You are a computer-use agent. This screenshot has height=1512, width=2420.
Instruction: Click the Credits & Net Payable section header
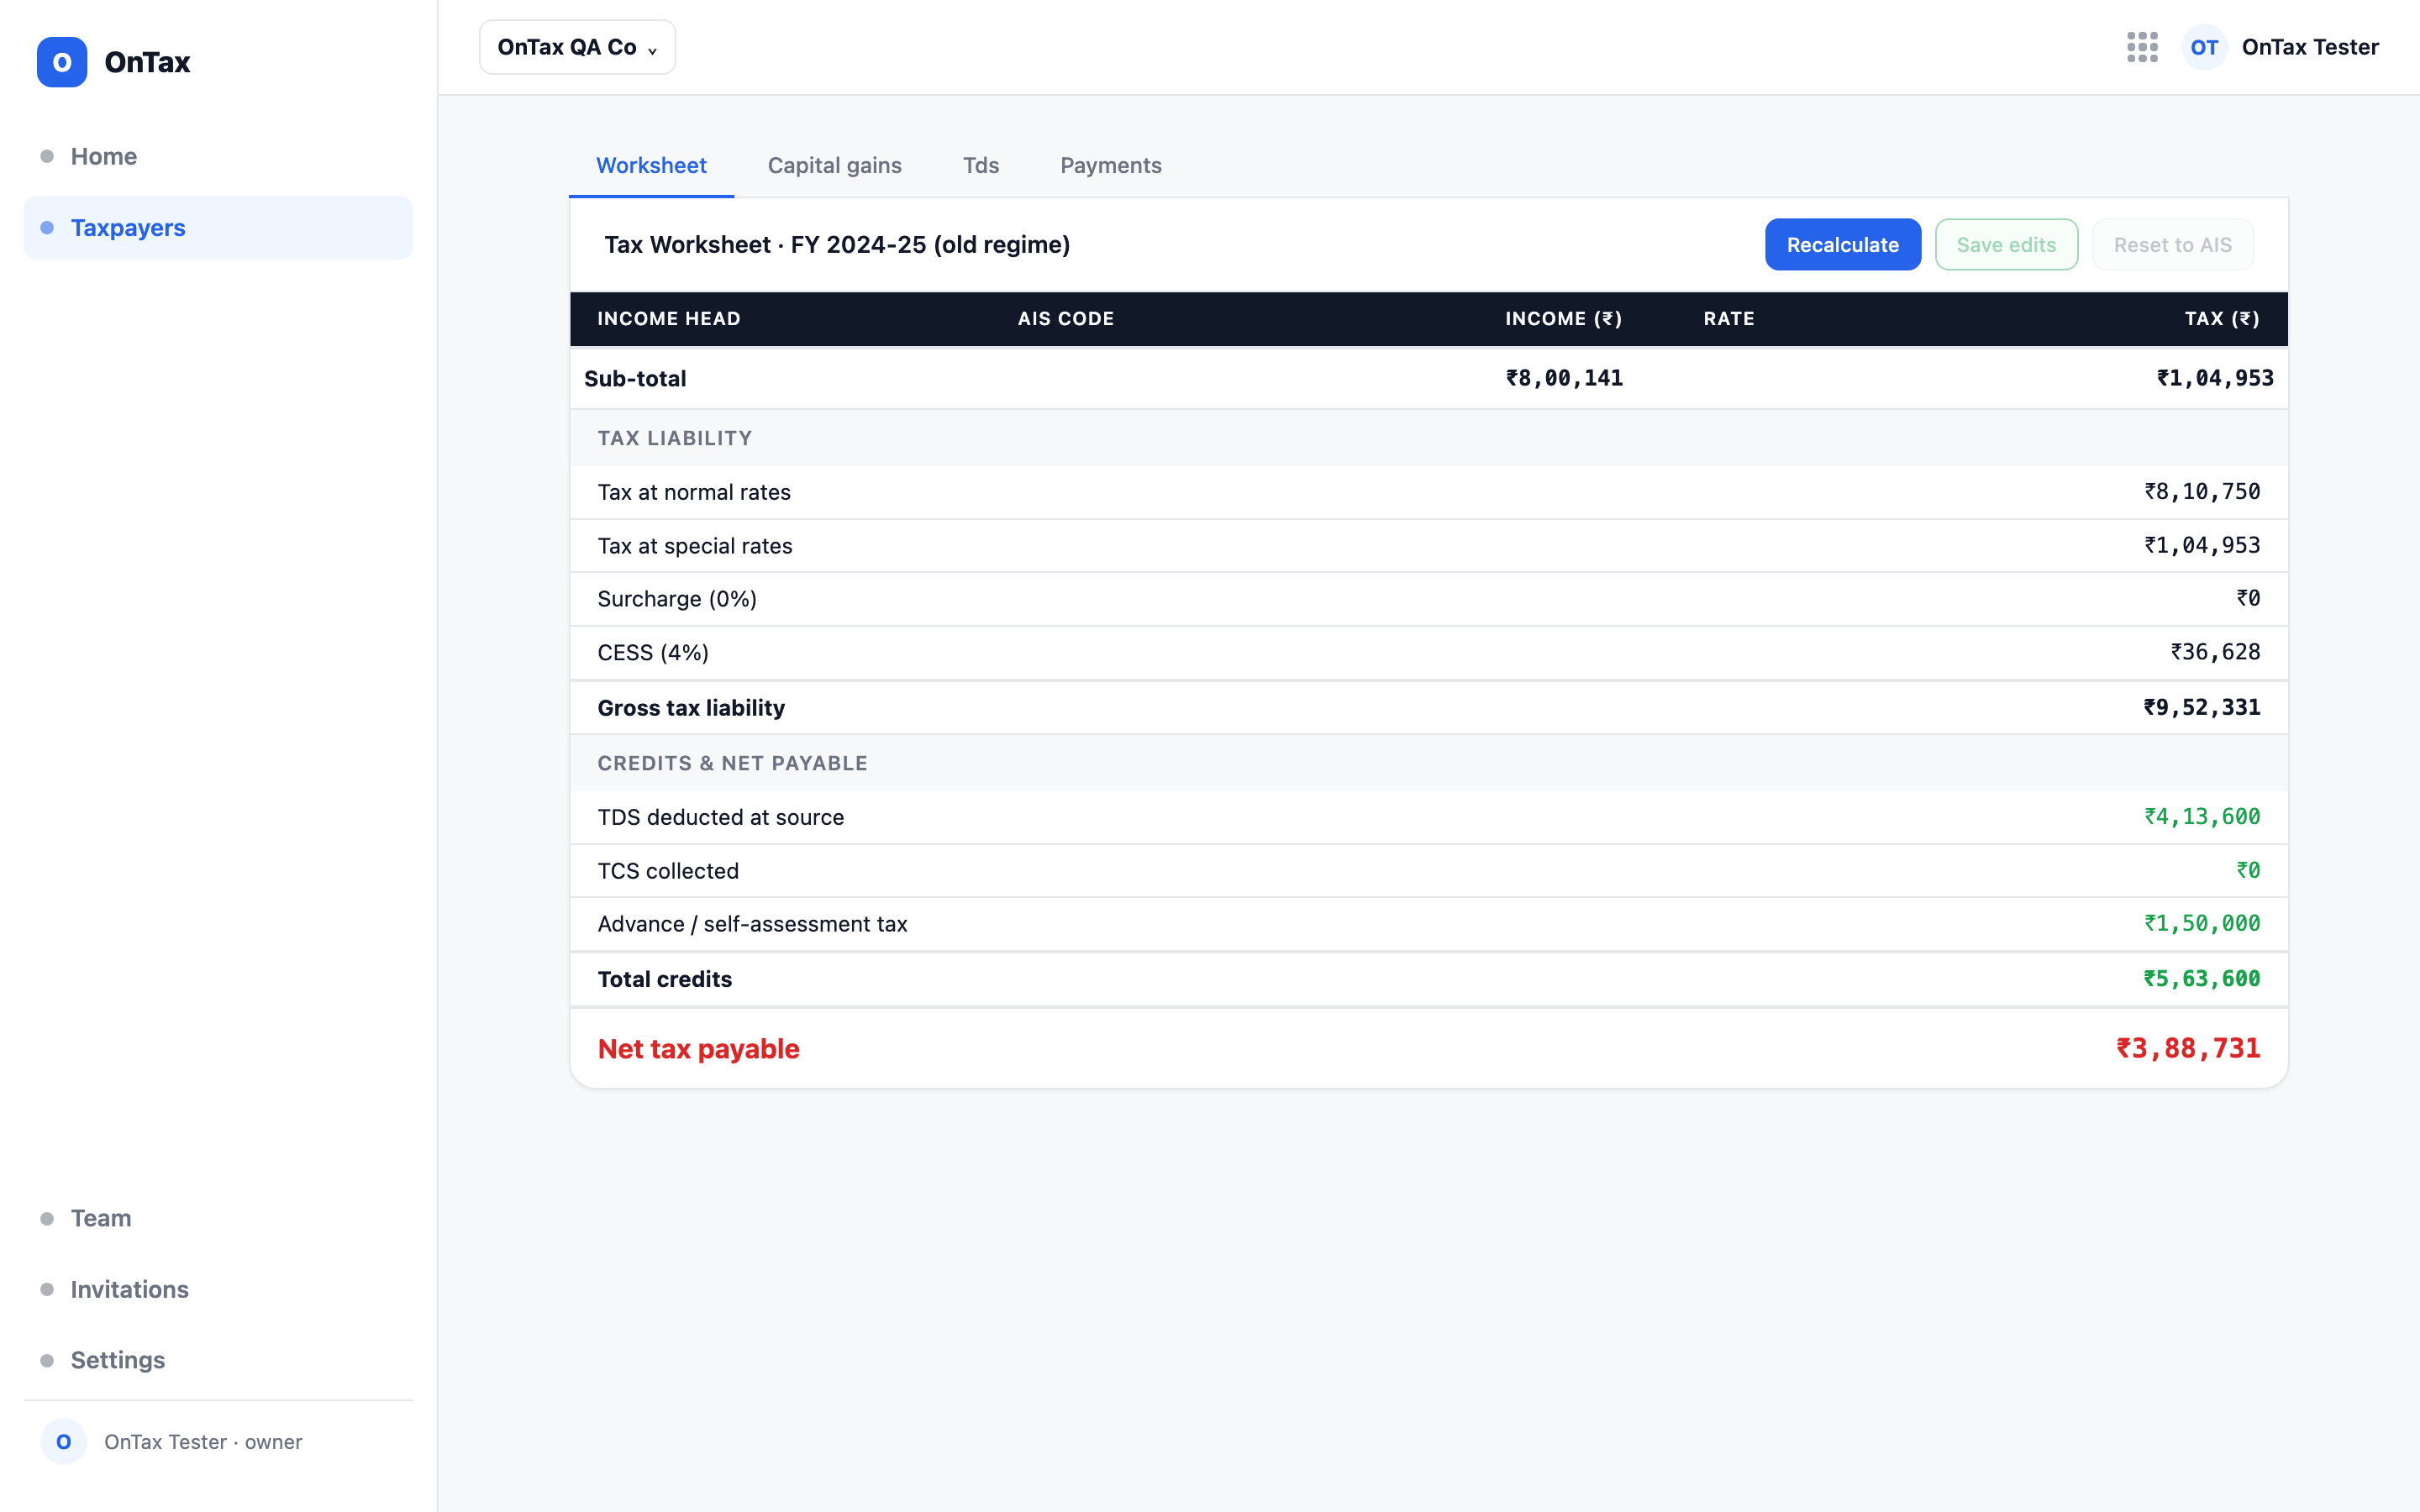click(x=733, y=763)
